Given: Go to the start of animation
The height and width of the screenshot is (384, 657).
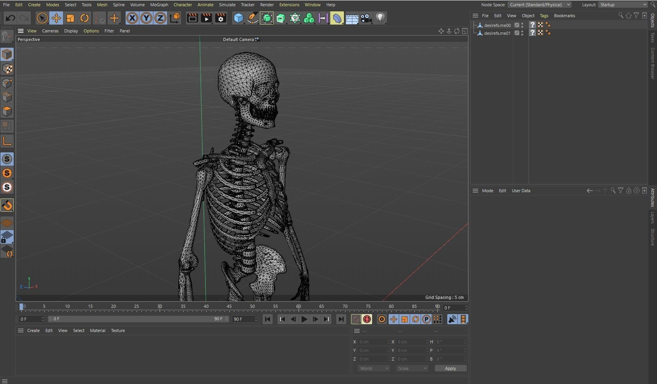Looking at the screenshot, I should (x=268, y=319).
